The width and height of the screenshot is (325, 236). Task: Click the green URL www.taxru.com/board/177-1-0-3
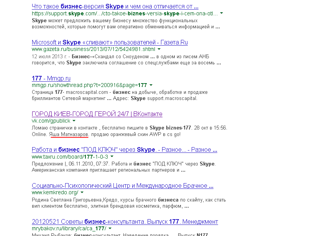70,157
